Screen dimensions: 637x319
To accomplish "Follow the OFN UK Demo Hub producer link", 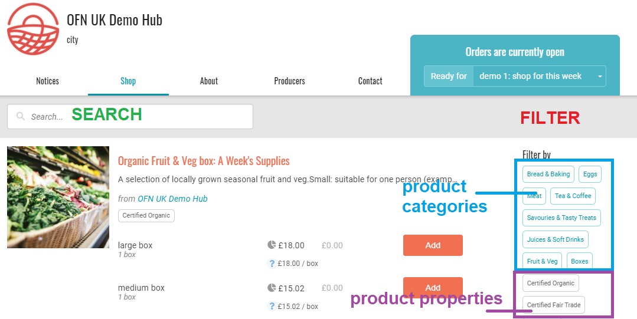I will 172,199.
